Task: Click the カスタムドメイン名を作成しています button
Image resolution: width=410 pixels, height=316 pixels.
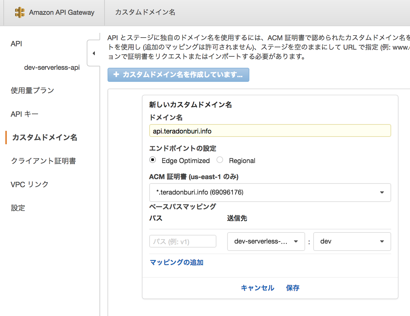Action: pos(178,75)
